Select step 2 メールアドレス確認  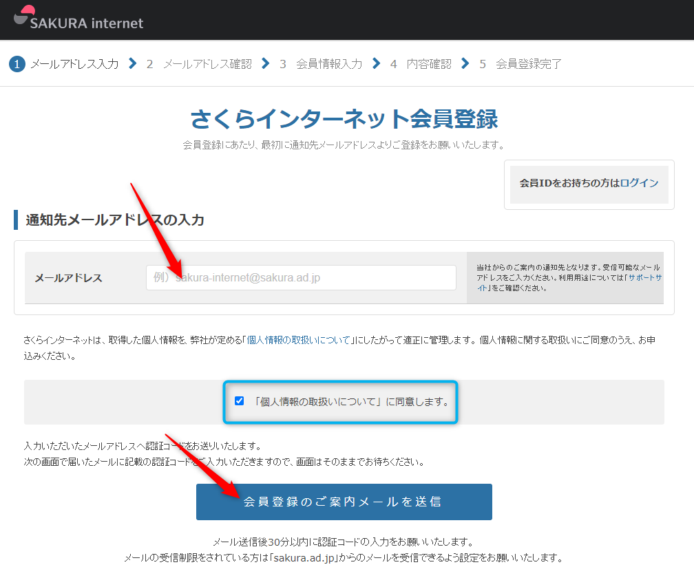(199, 64)
